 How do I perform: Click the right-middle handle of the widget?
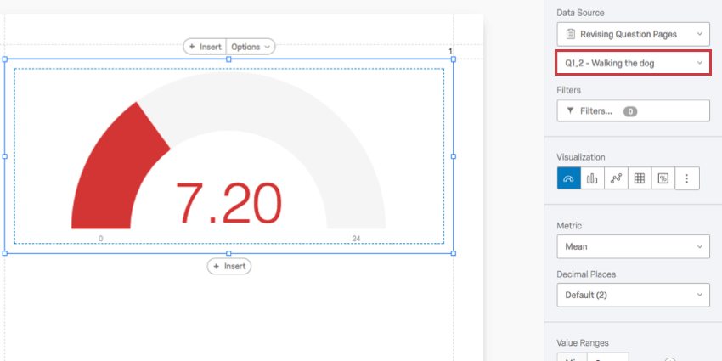[x=453, y=156]
